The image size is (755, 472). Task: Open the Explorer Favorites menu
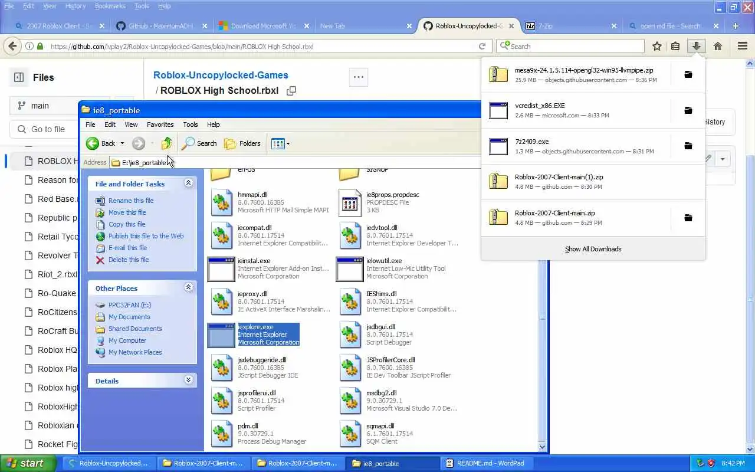pos(160,124)
